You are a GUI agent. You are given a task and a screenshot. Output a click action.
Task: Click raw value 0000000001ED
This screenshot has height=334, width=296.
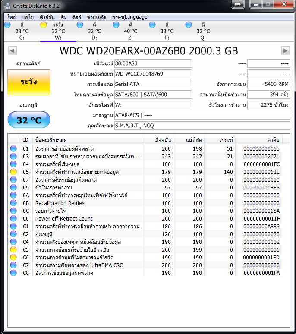tap(261, 258)
